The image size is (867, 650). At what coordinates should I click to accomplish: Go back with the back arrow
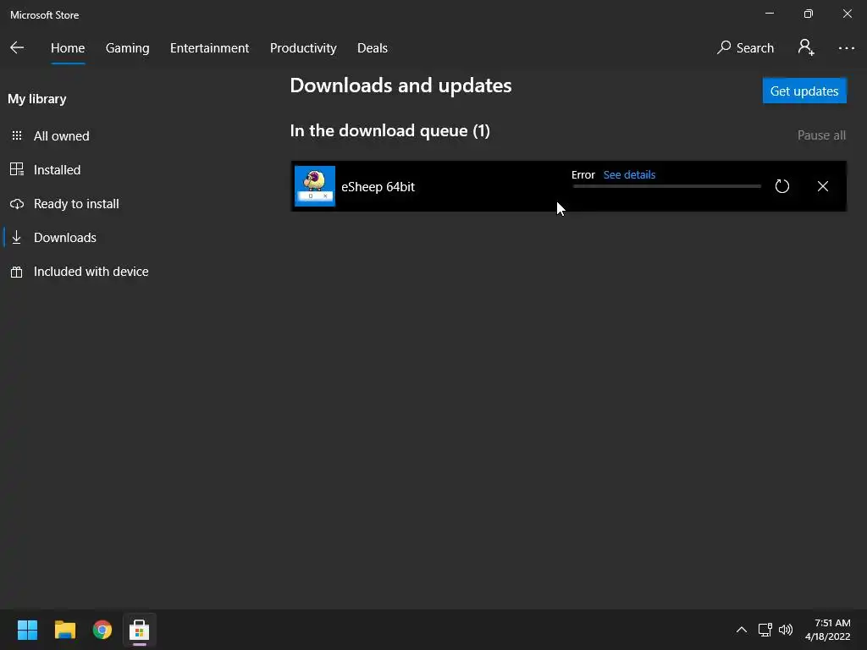click(x=17, y=47)
